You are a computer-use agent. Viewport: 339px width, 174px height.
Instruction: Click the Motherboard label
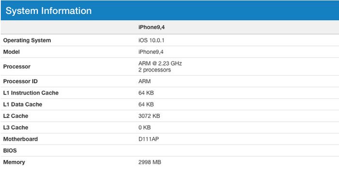pos(20,139)
